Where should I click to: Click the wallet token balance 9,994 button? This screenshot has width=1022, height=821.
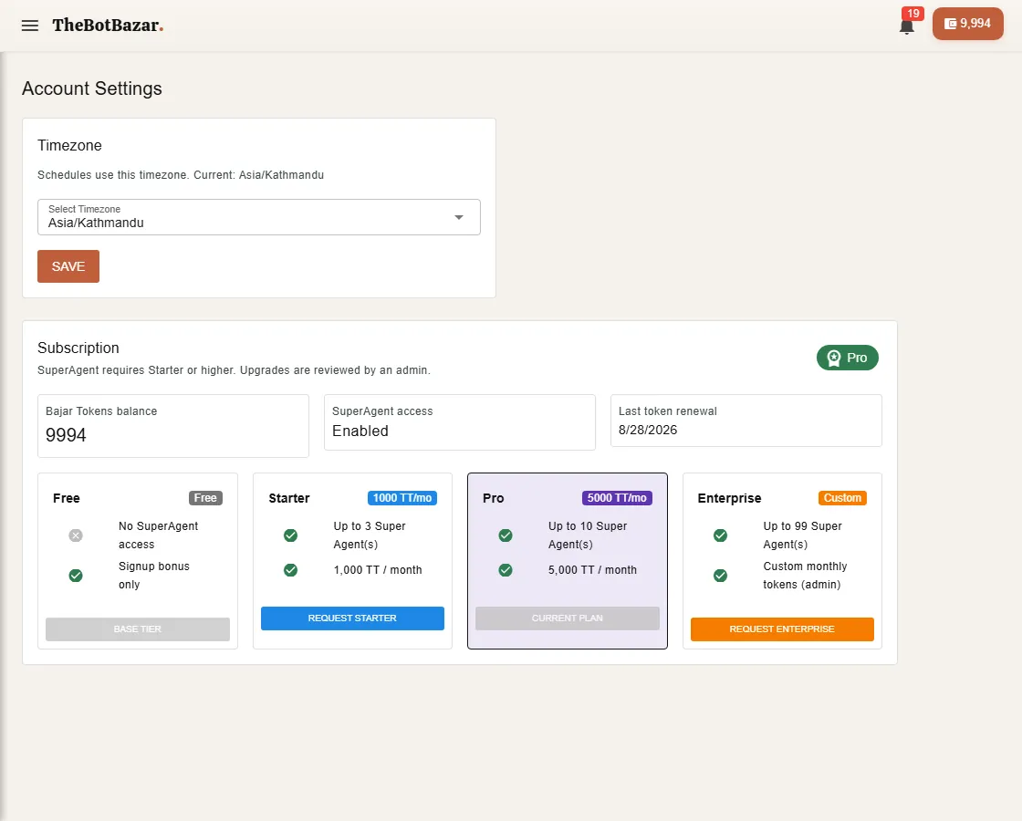coord(968,24)
